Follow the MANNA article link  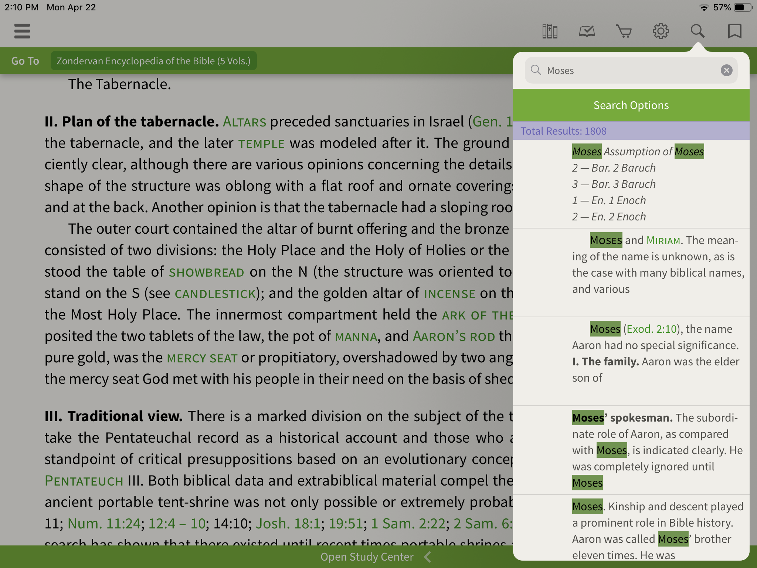356,337
